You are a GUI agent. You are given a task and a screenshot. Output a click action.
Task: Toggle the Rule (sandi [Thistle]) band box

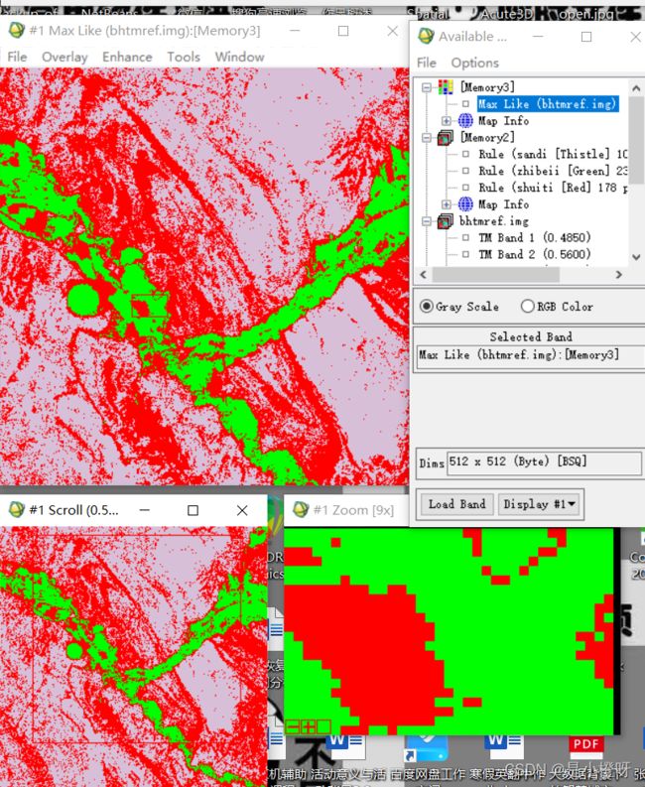tap(465, 154)
